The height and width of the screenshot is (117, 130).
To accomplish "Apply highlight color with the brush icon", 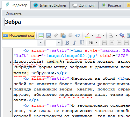I will click(x=87, y=35).
